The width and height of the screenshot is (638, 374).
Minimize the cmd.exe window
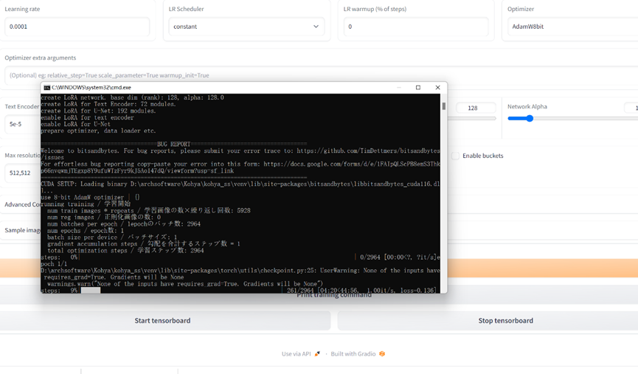399,88
